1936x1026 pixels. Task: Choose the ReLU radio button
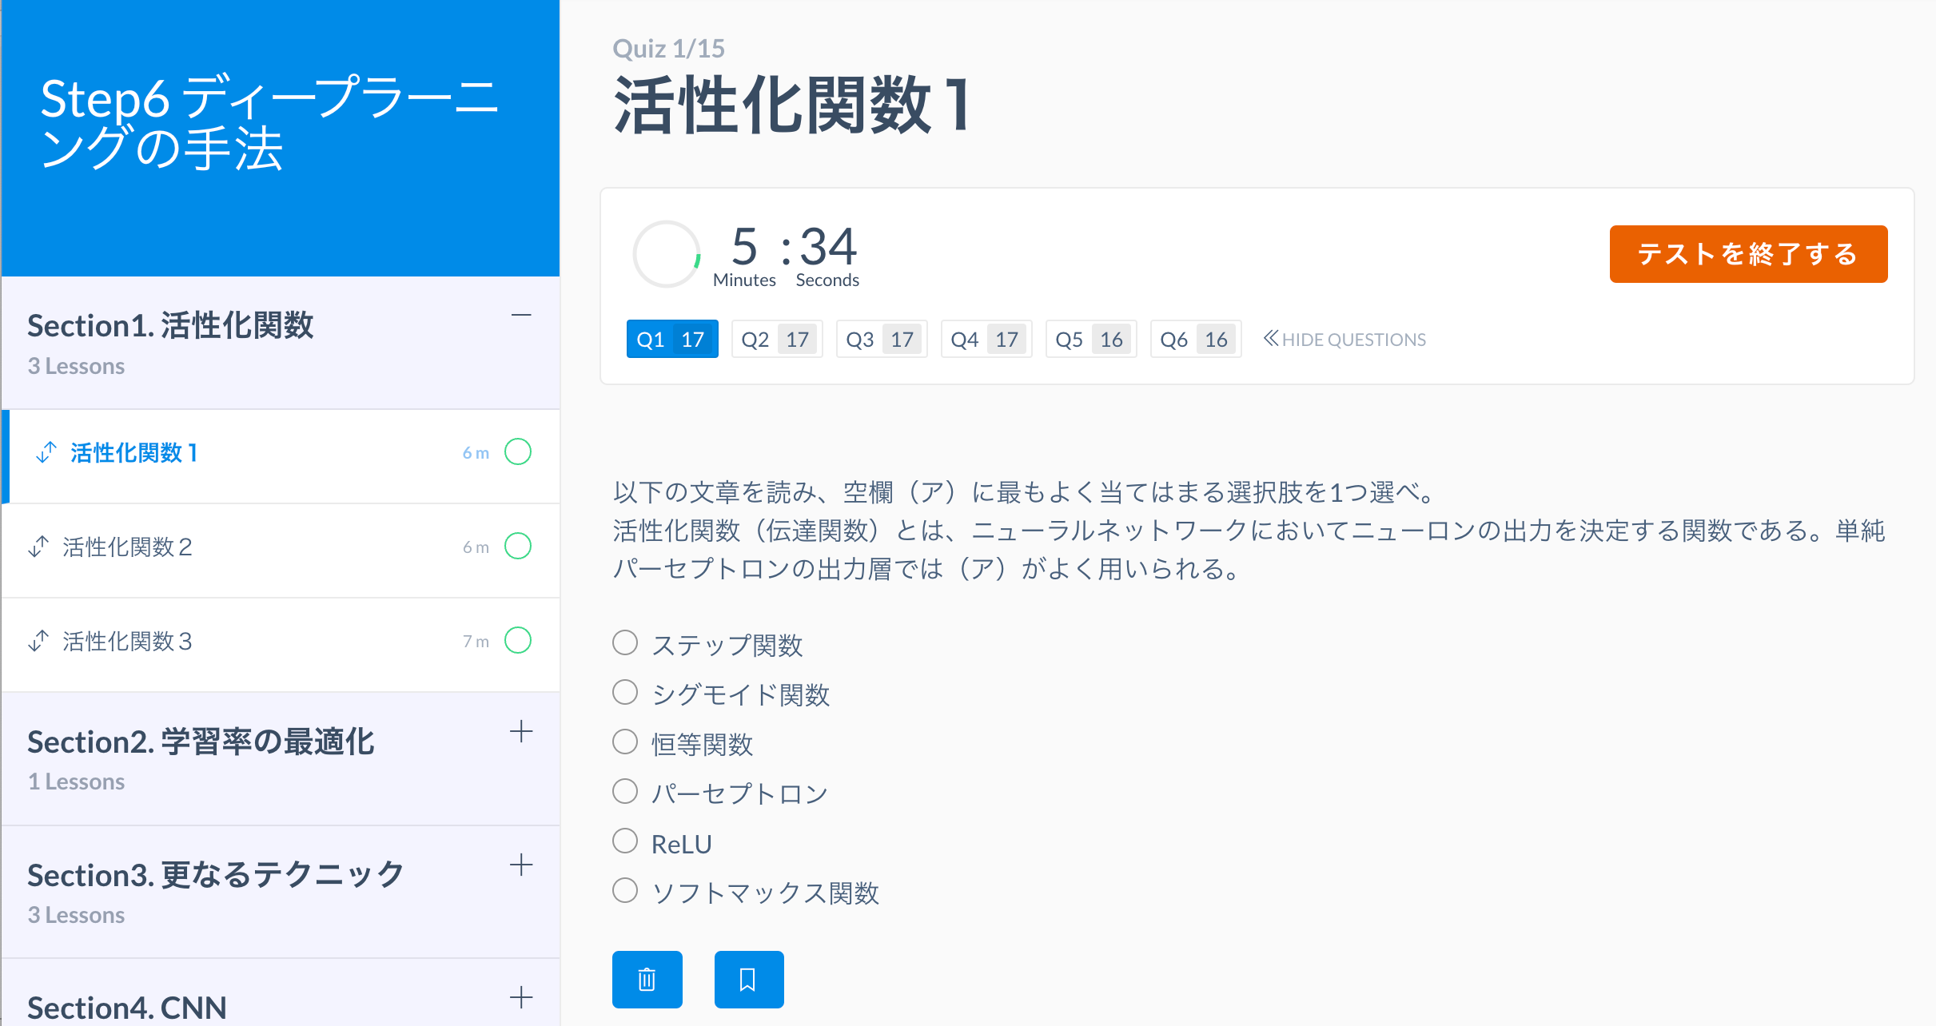(625, 841)
